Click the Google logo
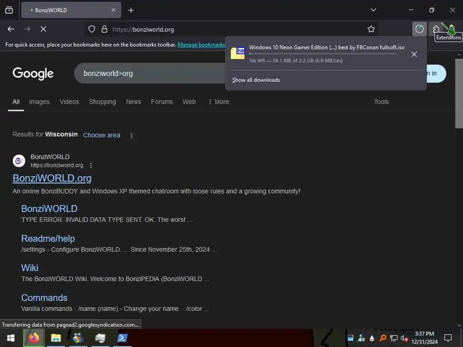The image size is (463, 347). tap(33, 74)
